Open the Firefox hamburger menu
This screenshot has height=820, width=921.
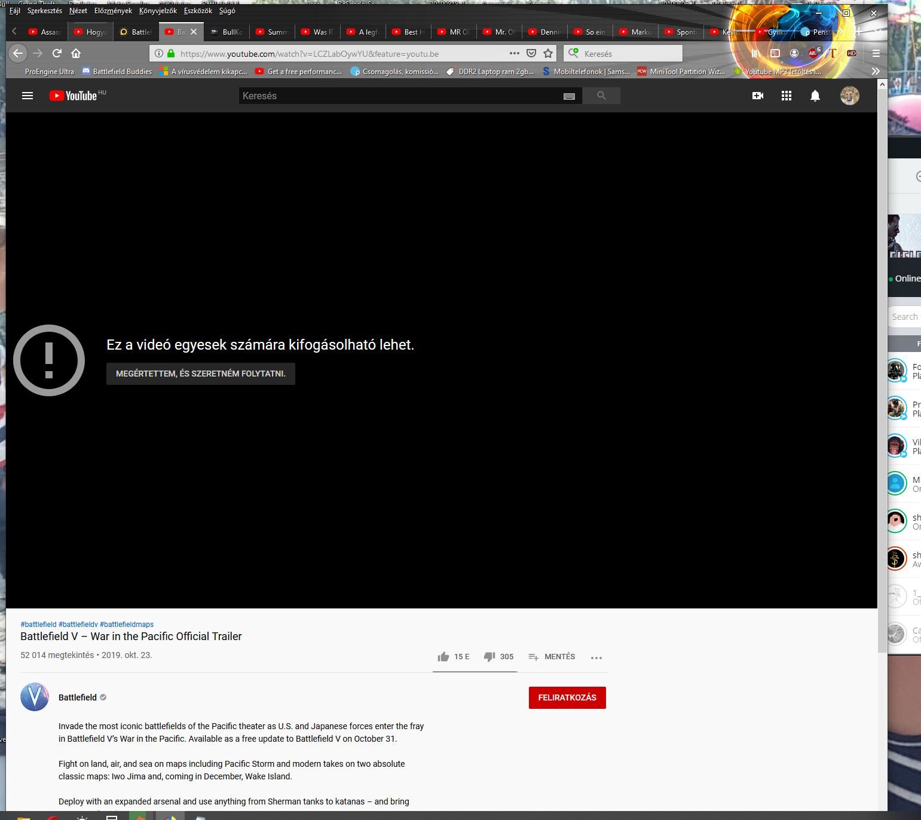pyautogui.click(x=876, y=53)
